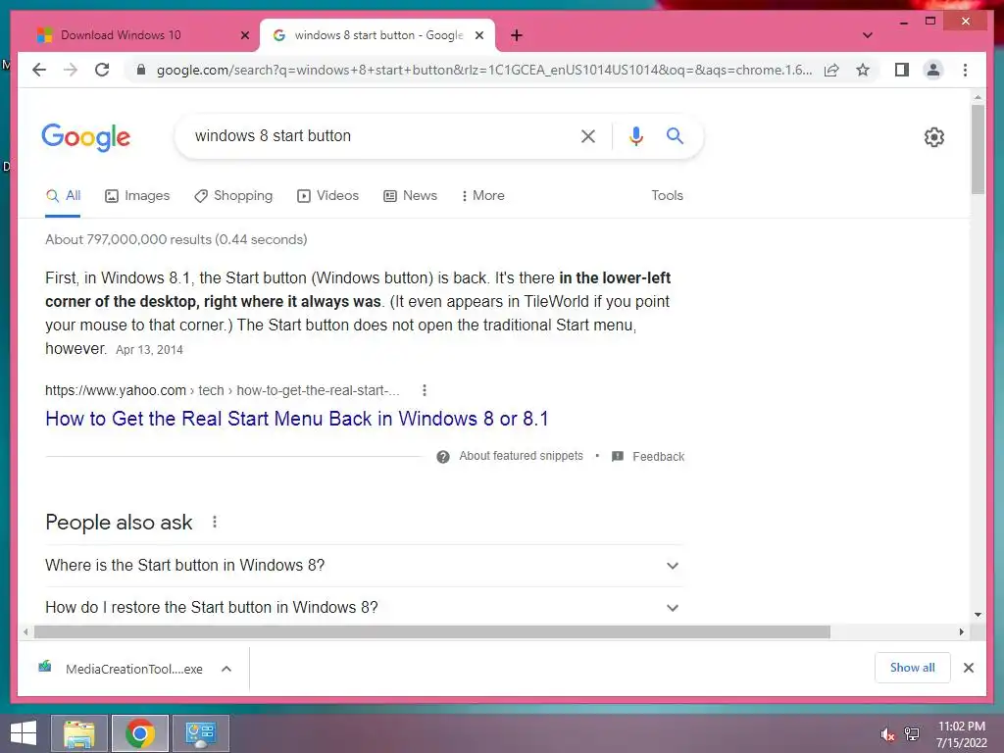Switch to News results
Screen dimensions: 1004x753
410,196
